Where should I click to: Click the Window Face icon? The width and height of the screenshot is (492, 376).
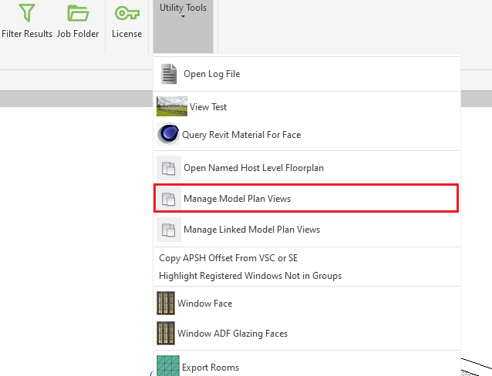click(165, 304)
